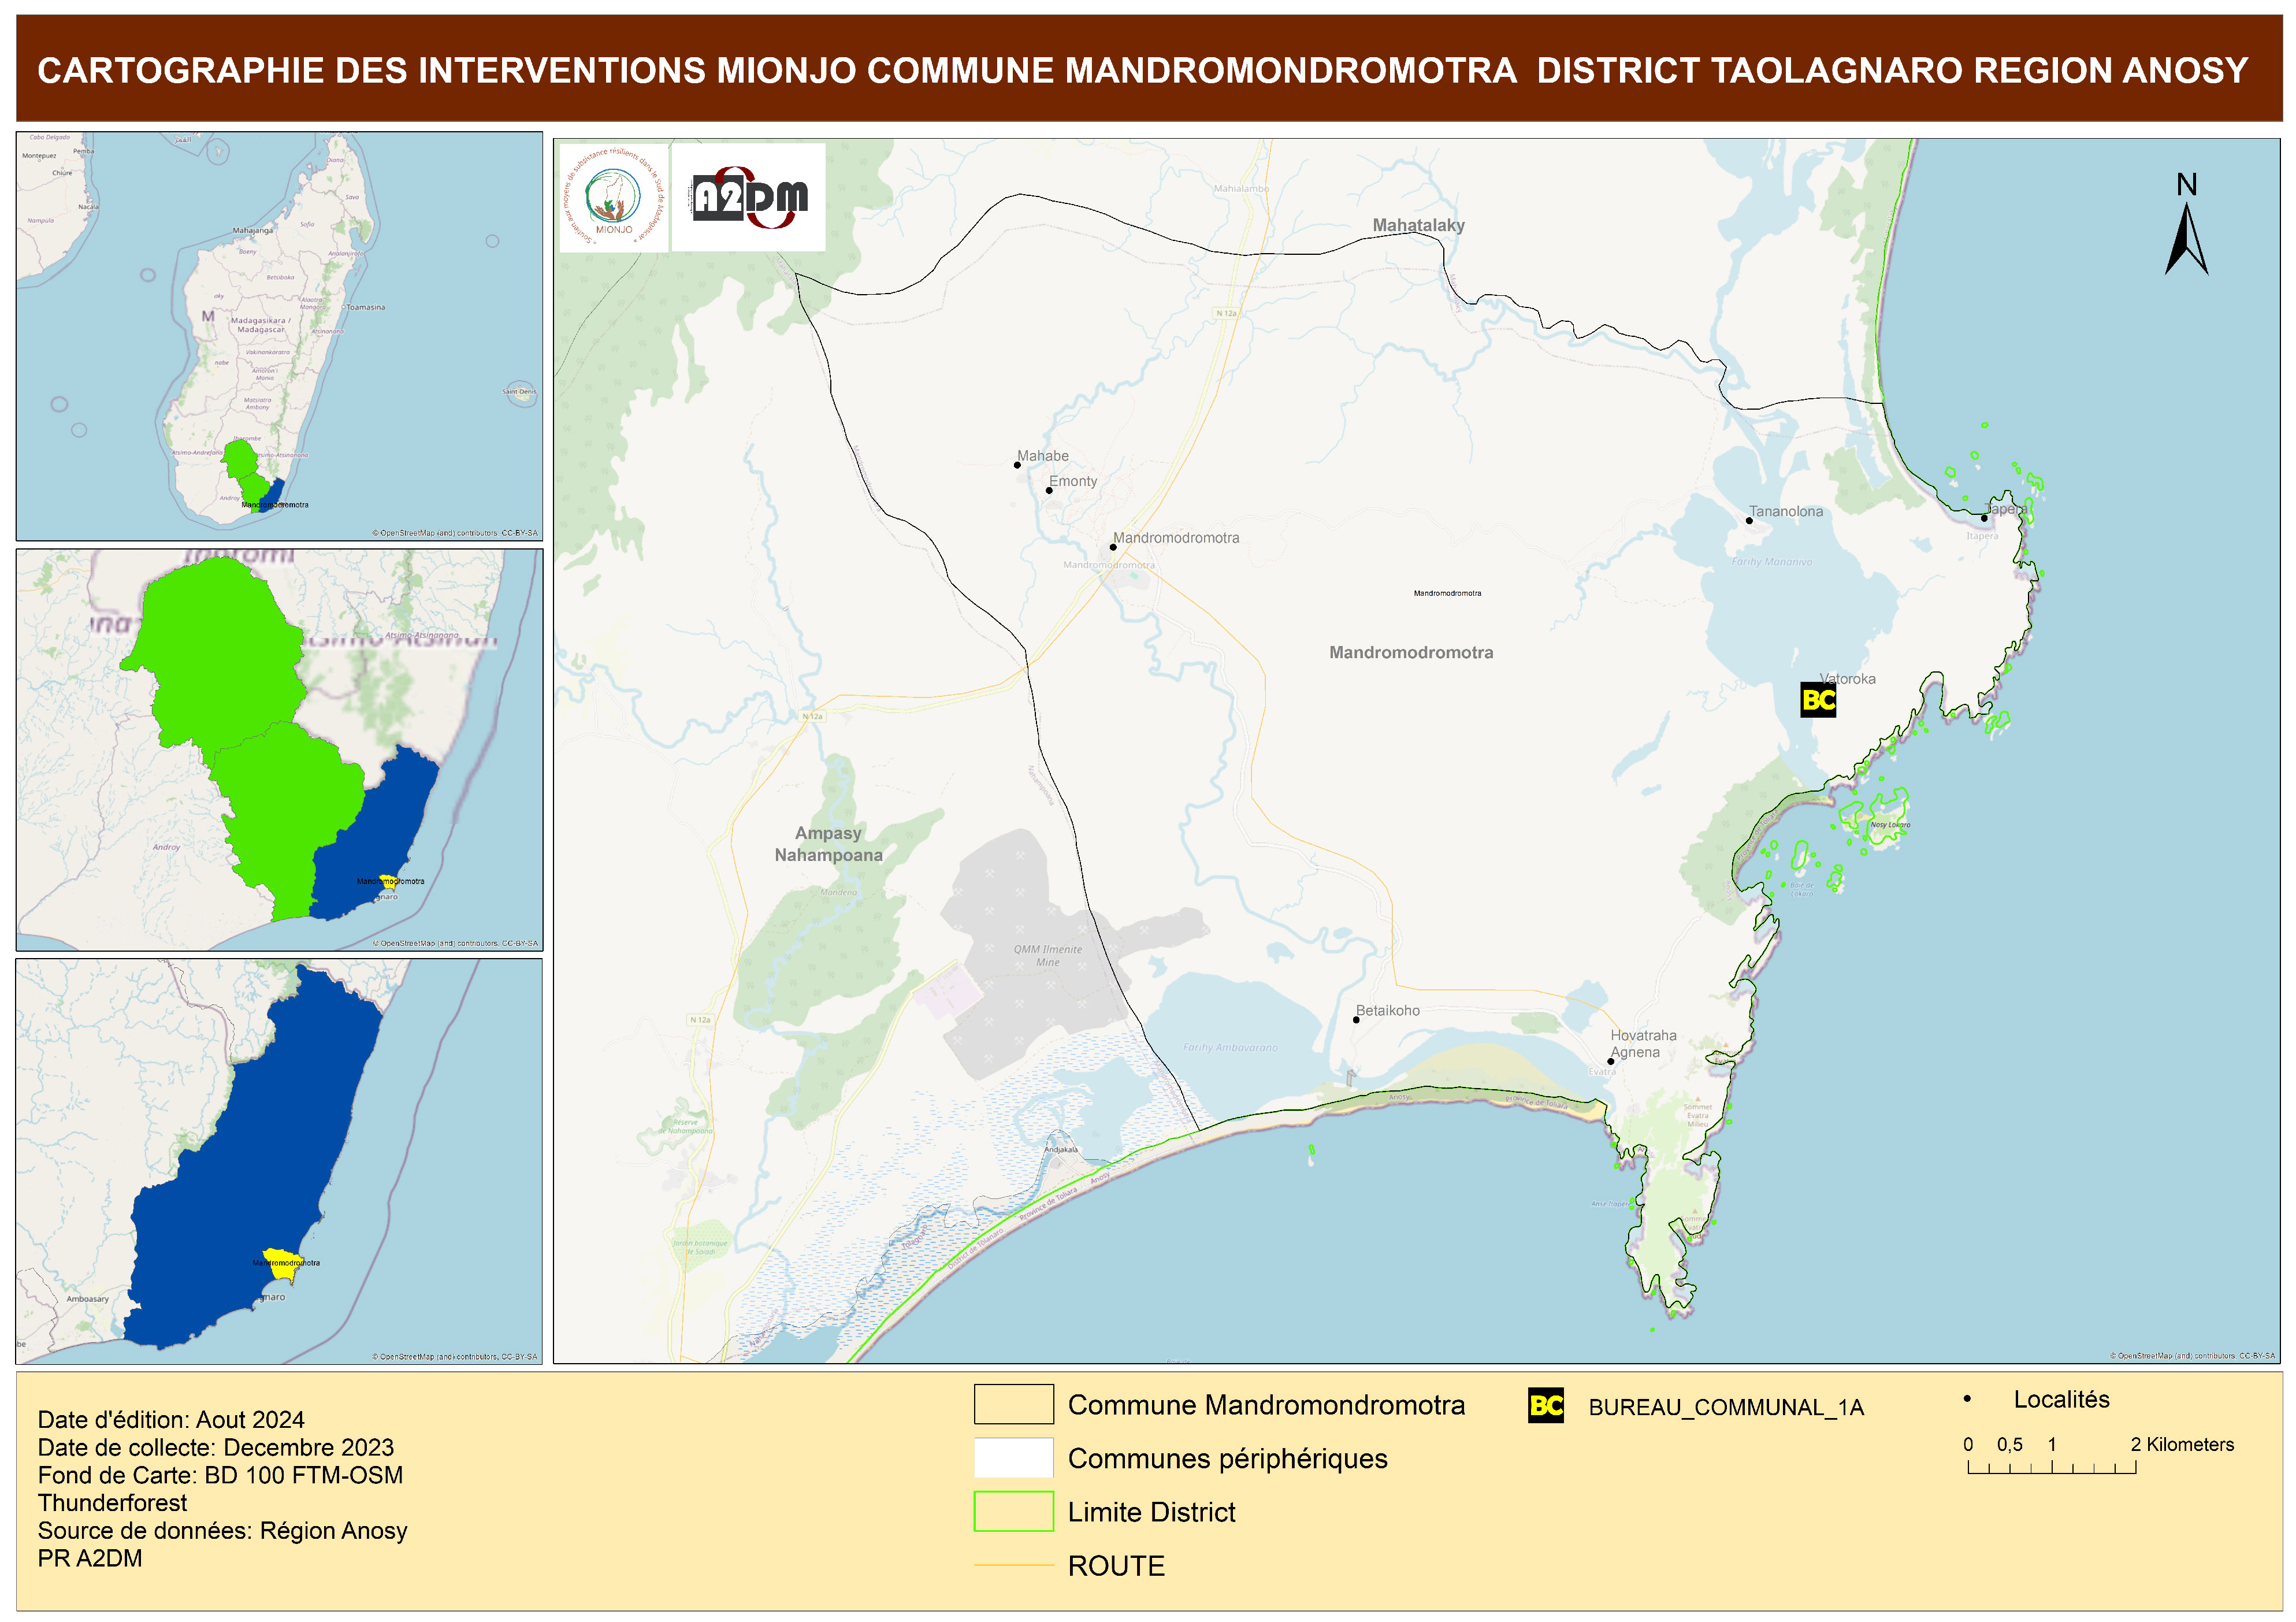Viewport: 2296px width, 1622px height.
Task: Click the BUREAU_COMMUNAL_1A legend label
Action: (1726, 1407)
